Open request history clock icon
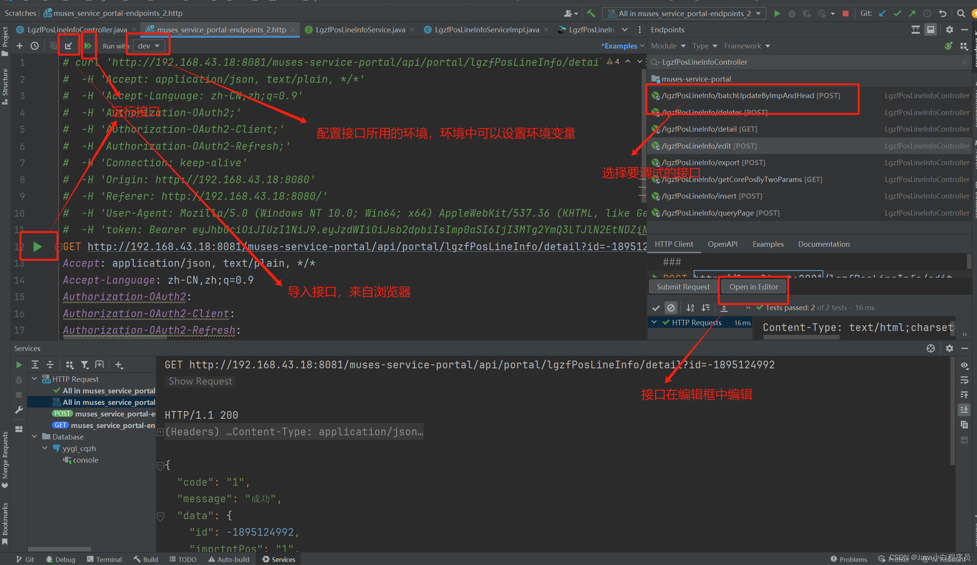 click(35, 46)
